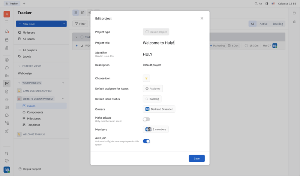Switch to the Backlog issues tab
The image size is (300, 176).
click(x=278, y=24)
